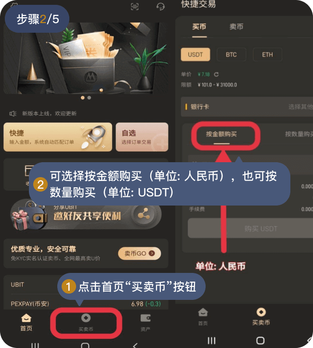The width and height of the screenshot is (313, 348).
Task: Open the 快捷 quick trade card
Action: pos(58,137)
